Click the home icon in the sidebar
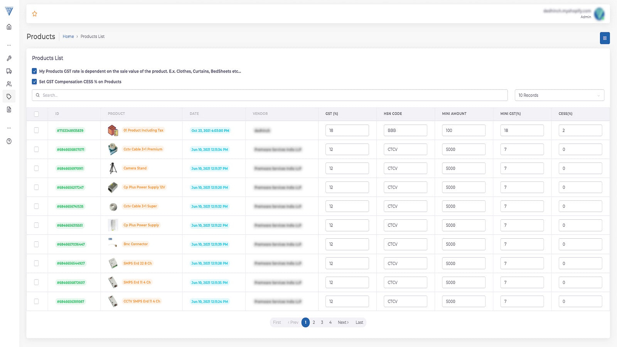 (x=9, y=27)
